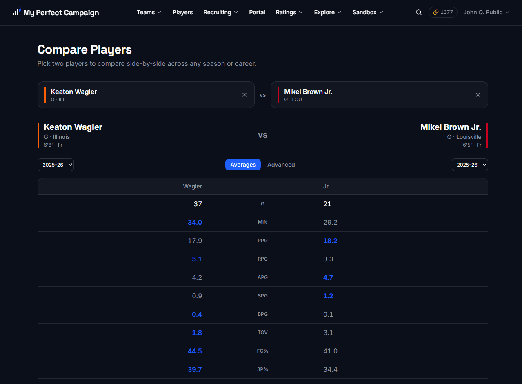The width and height of the screenshot is (522, 384).
Task: Click Brown Jr.'s games value 21
Action: click(x=327, y=204)
